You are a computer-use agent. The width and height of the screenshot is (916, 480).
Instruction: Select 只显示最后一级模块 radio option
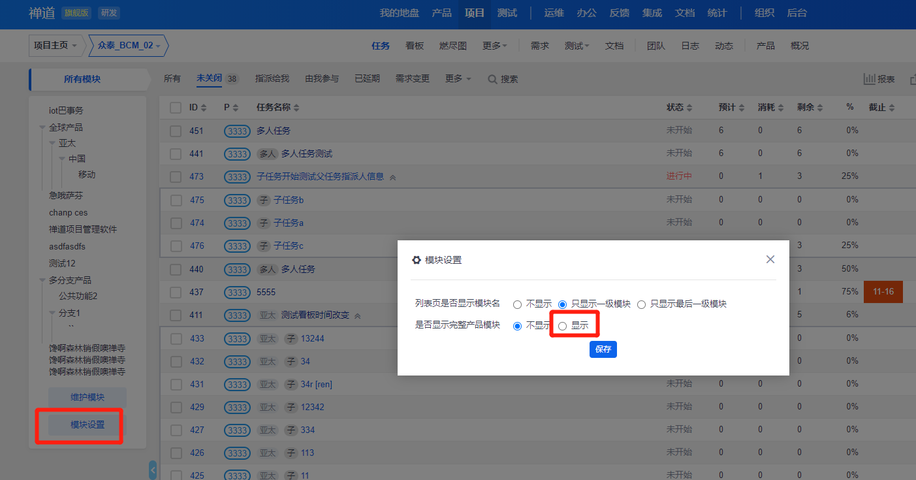coord(641,304)
